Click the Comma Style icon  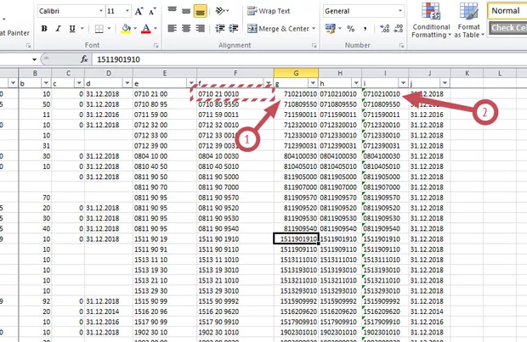pyautogui.click(x=365, y=28)
